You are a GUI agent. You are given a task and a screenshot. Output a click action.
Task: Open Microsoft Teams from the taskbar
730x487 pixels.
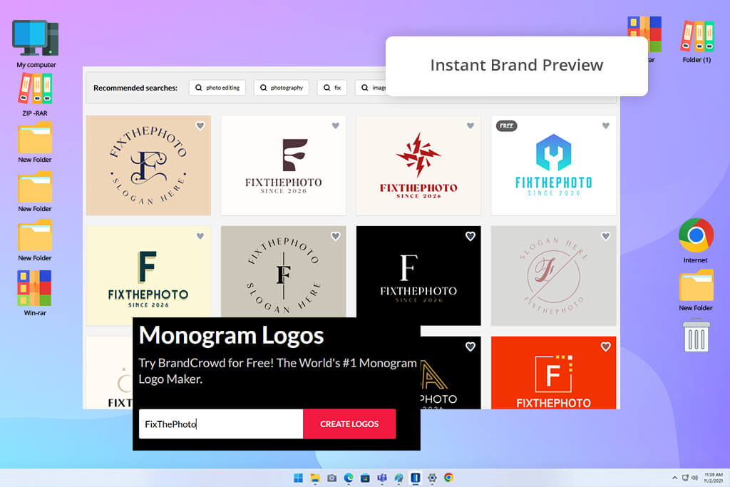click(382, 478)
